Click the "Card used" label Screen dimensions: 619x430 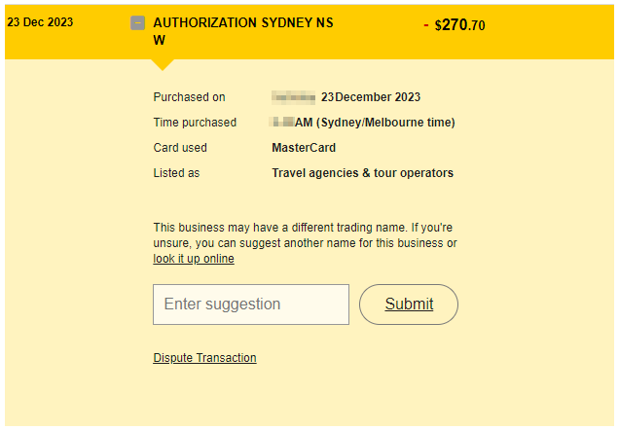pyautogui.click(x=180, y=148)
